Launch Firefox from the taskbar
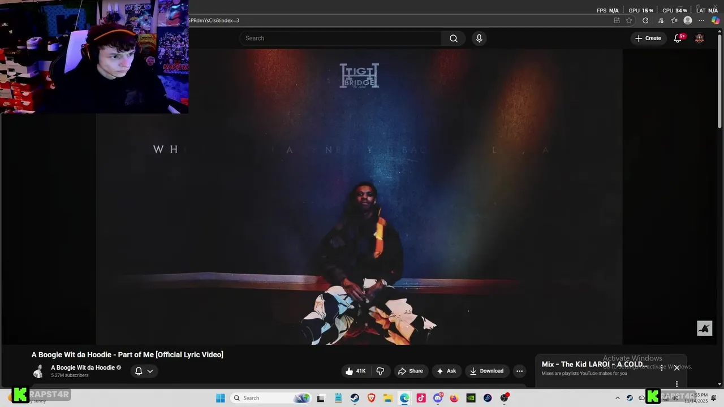The image size is (724, 407). point(454,398)
